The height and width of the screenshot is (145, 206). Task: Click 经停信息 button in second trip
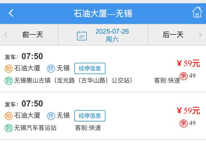coord(90,116)
